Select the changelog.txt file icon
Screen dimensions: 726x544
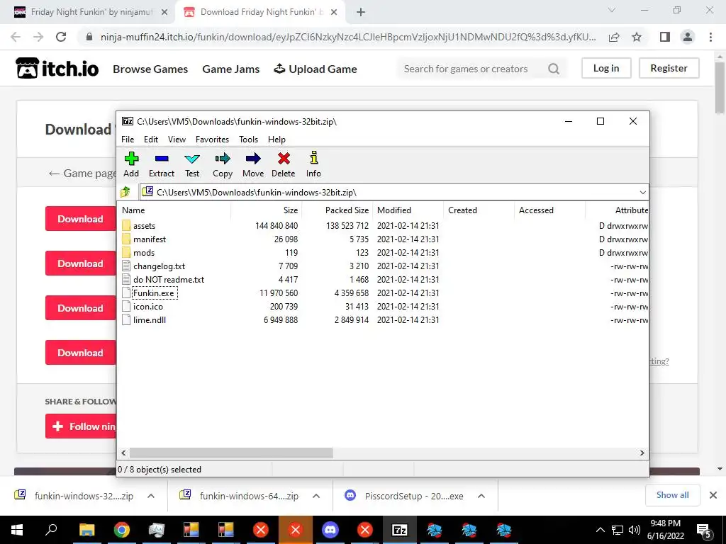pos(126,266)
